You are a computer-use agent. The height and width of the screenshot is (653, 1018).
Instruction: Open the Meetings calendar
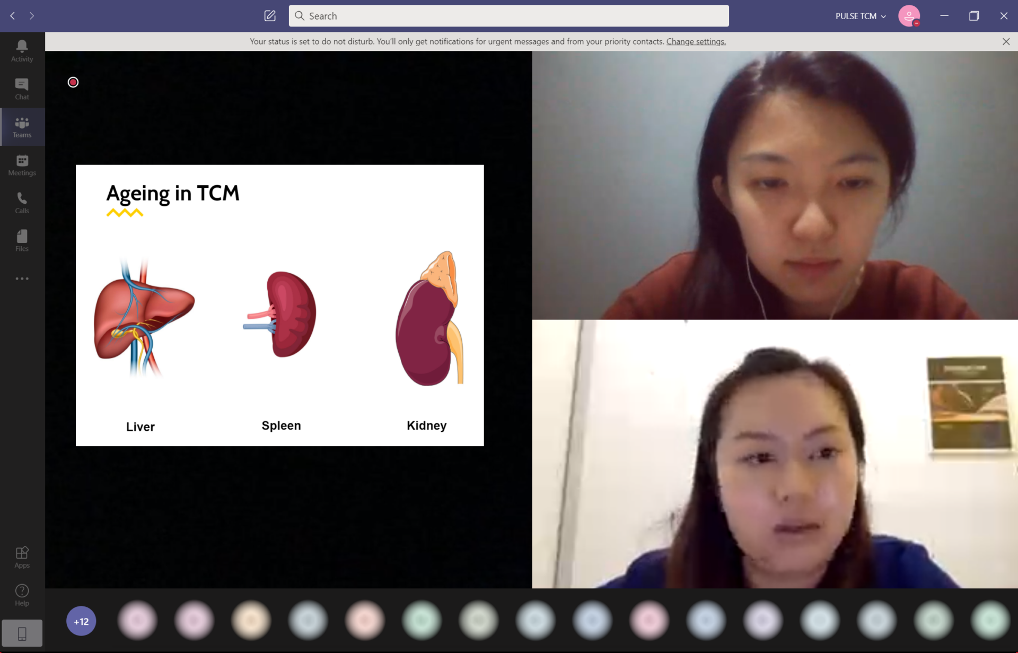pyautogui.click(x=22, y=165)
